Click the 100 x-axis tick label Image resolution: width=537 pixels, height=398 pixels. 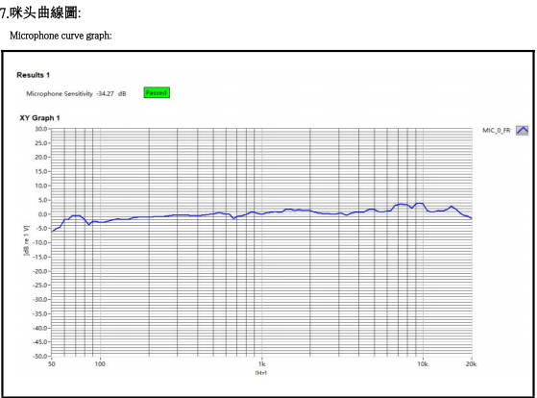pos(100,364)
